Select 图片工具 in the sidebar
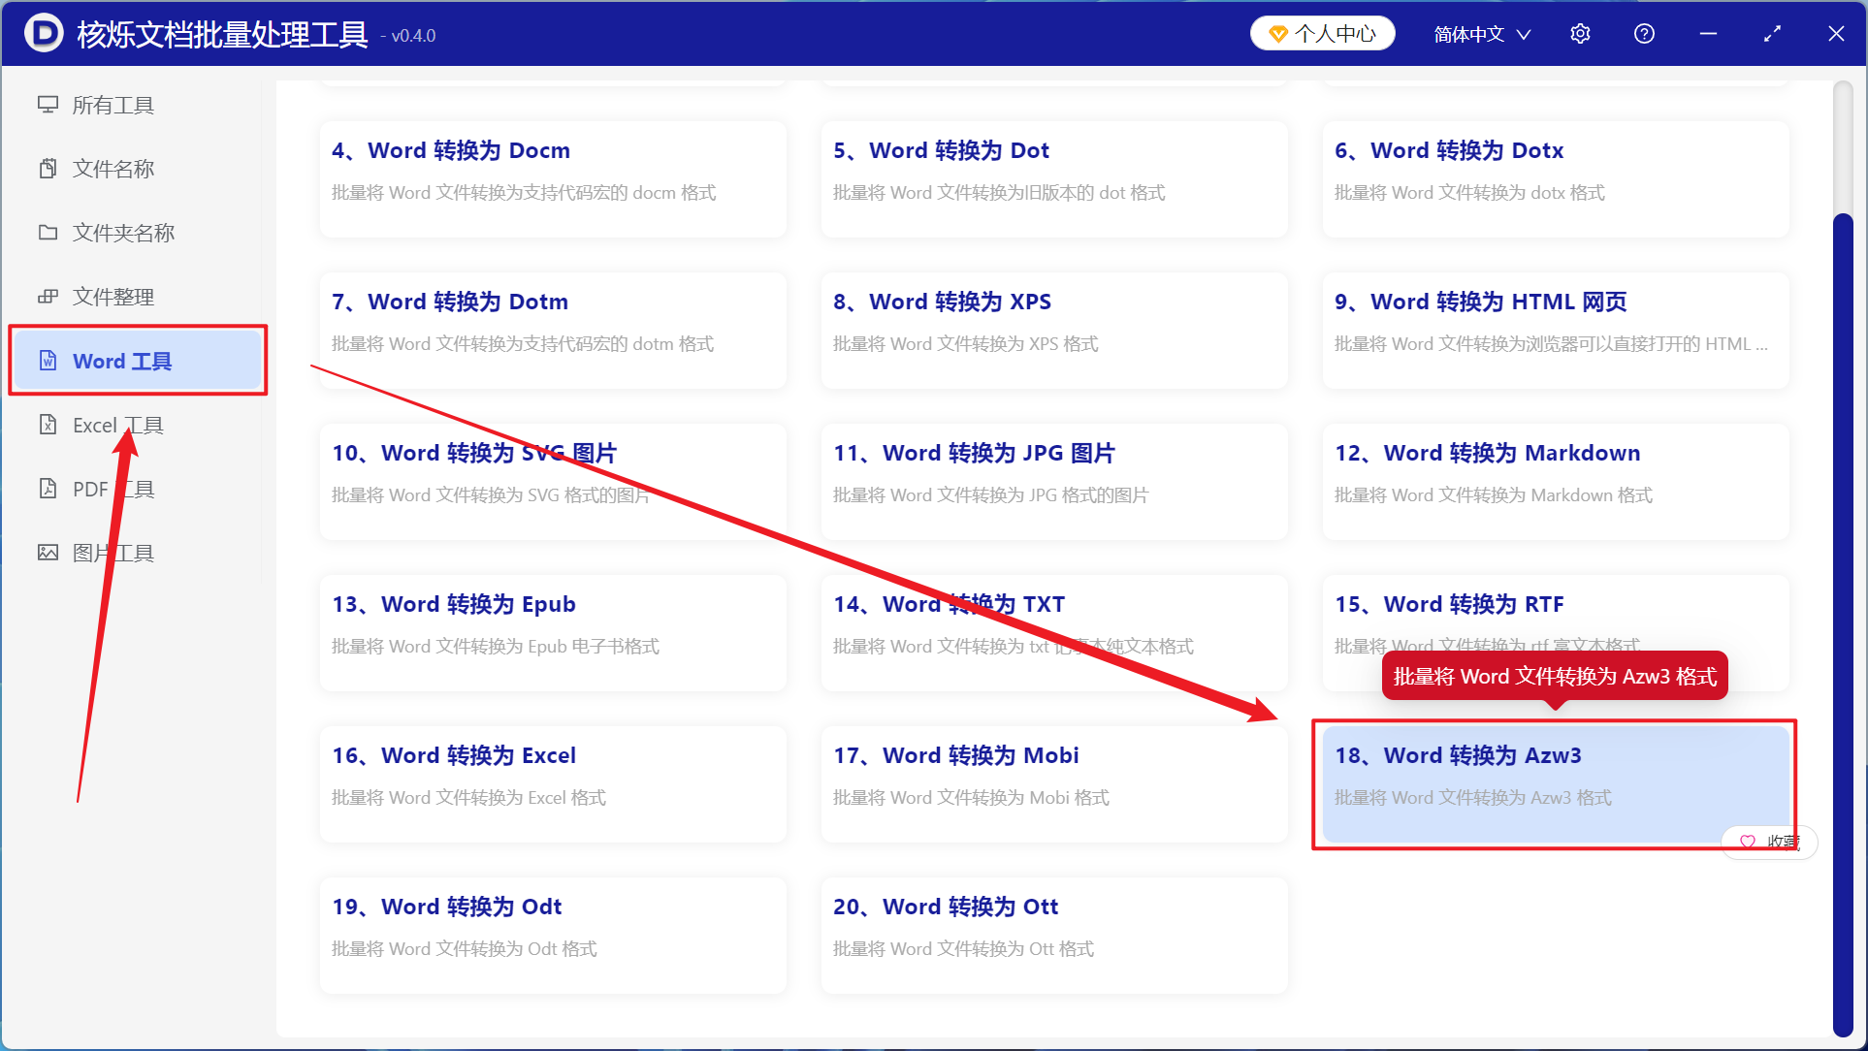1868x1051 pixels. tap(138, 553)
